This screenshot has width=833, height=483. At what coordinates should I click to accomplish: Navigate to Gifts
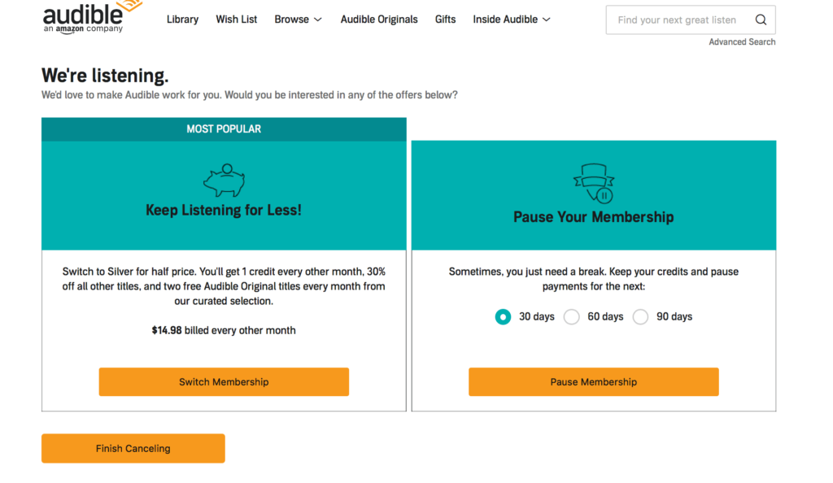[x=445, y=20]
